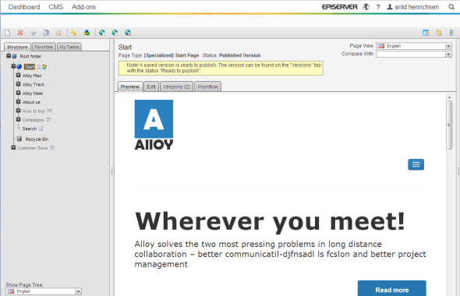
Task: Click the red X Delete icon
Action: tap(20, 33)
